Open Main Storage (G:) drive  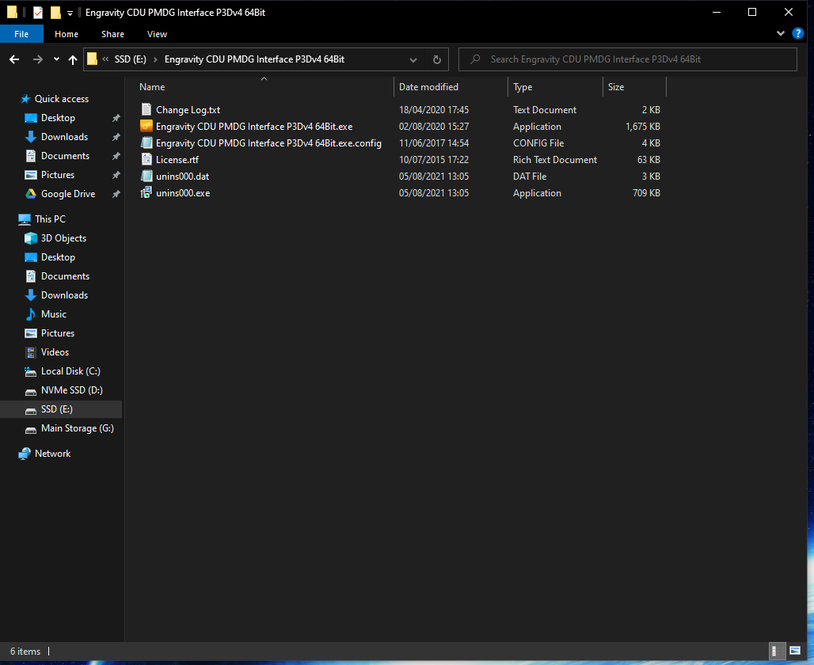pyautogui.click(x=77, y=428)
